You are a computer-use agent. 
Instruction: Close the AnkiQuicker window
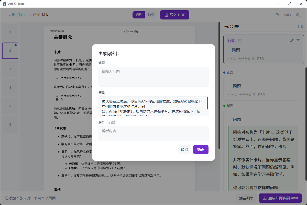pos(301,4)
